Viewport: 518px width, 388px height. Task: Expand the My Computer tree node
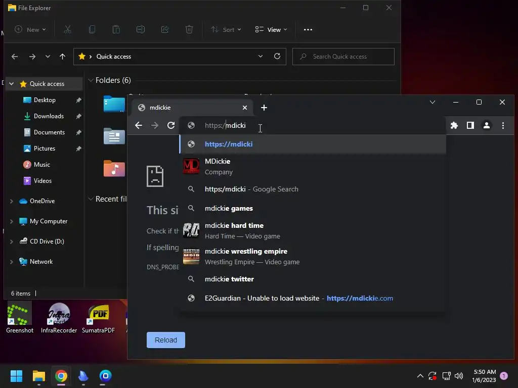[x=12, y=221]
